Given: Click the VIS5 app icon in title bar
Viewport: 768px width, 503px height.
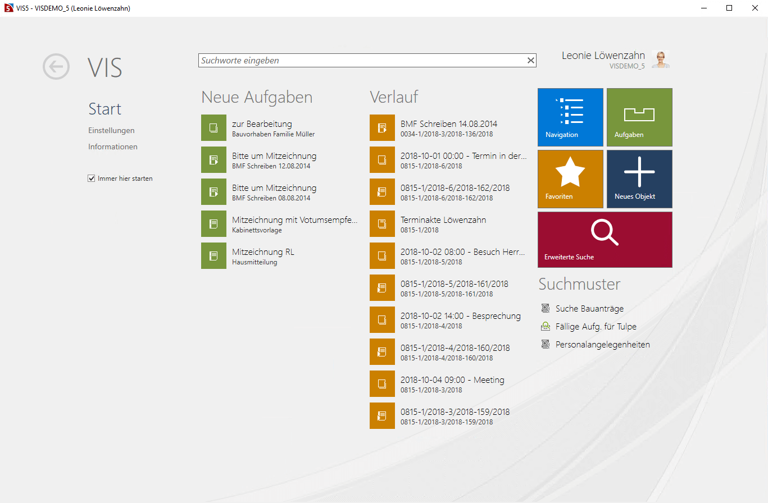Looking at the screenshot, I should (x=8, y=8).
